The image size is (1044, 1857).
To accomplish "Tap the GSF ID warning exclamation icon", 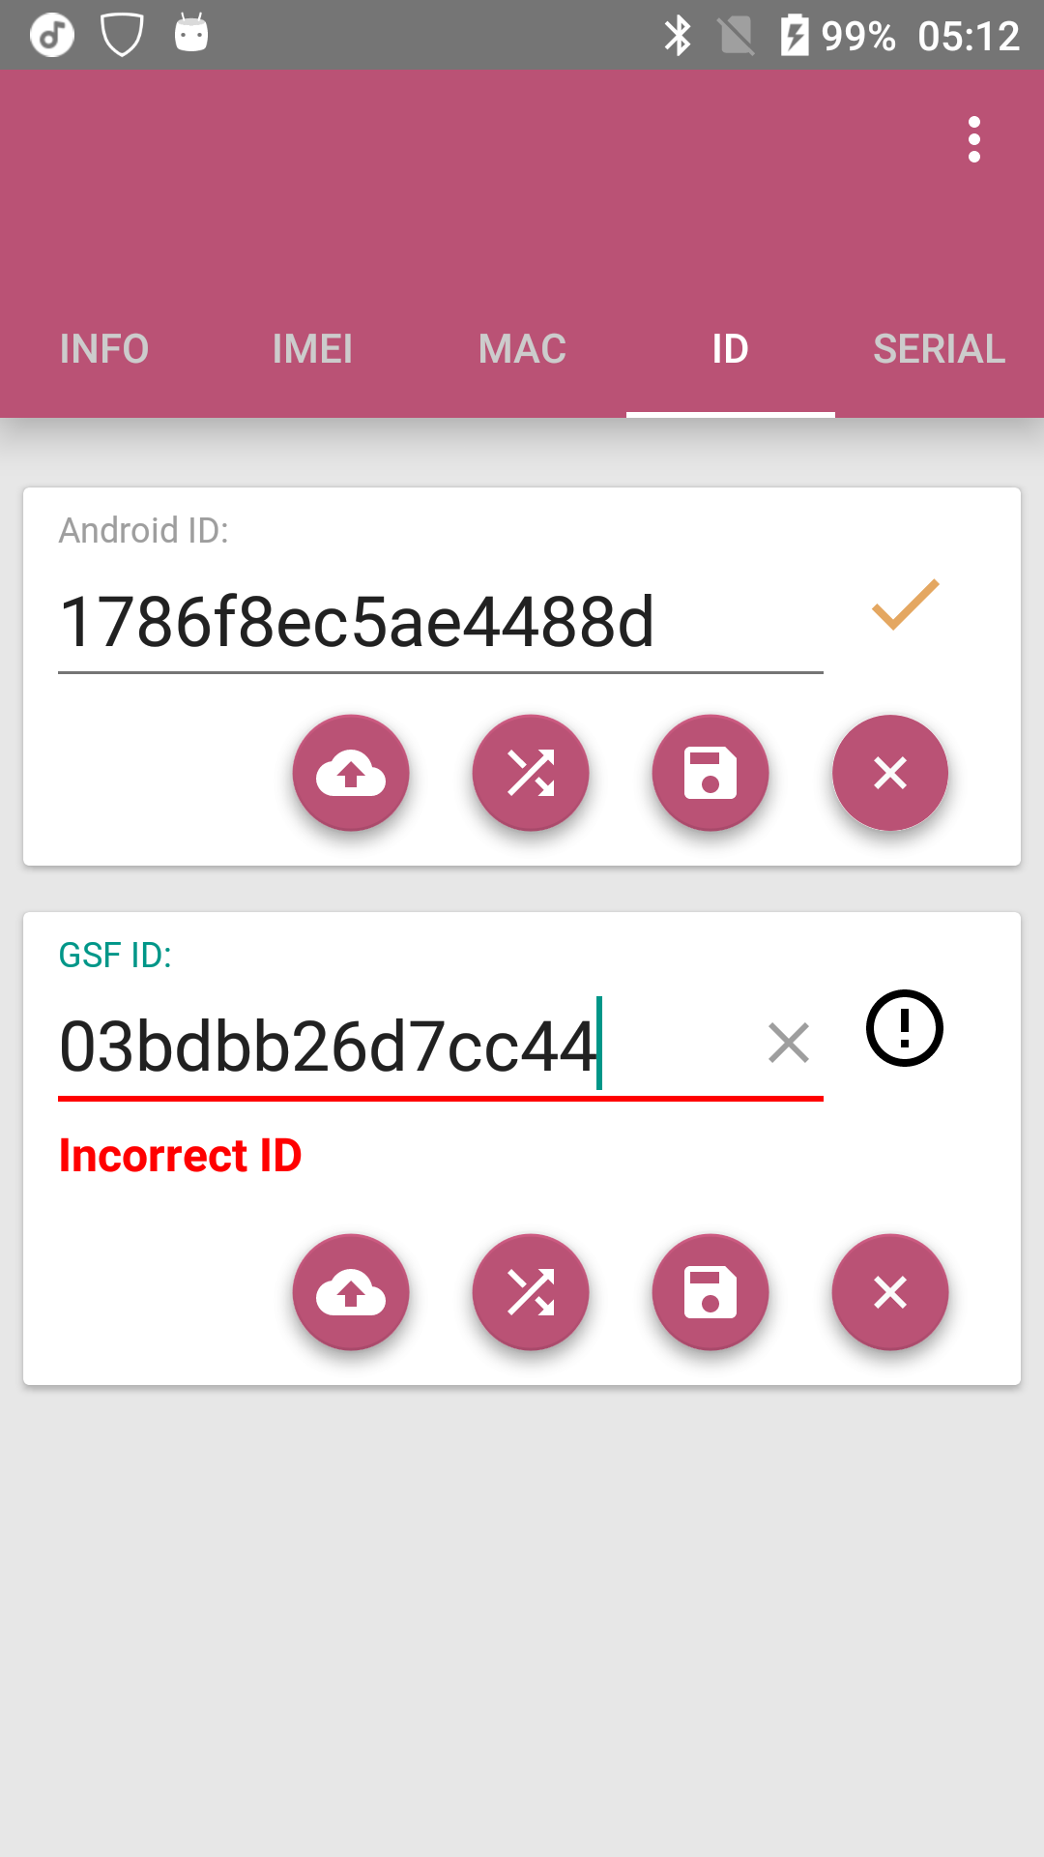I will pyautogui.click(x=905, y=1028).
